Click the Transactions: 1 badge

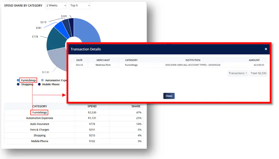238,73
